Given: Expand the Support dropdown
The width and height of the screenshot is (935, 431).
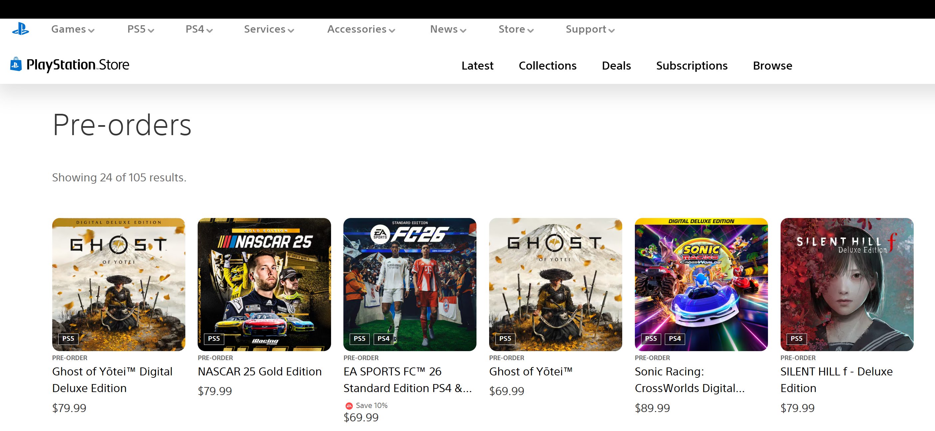Looking at the screenshot, I should coord(590,29).
